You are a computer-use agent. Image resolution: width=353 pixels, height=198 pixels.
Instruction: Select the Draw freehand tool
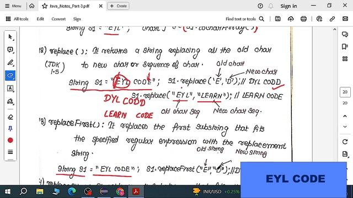[x=10, y=75]
